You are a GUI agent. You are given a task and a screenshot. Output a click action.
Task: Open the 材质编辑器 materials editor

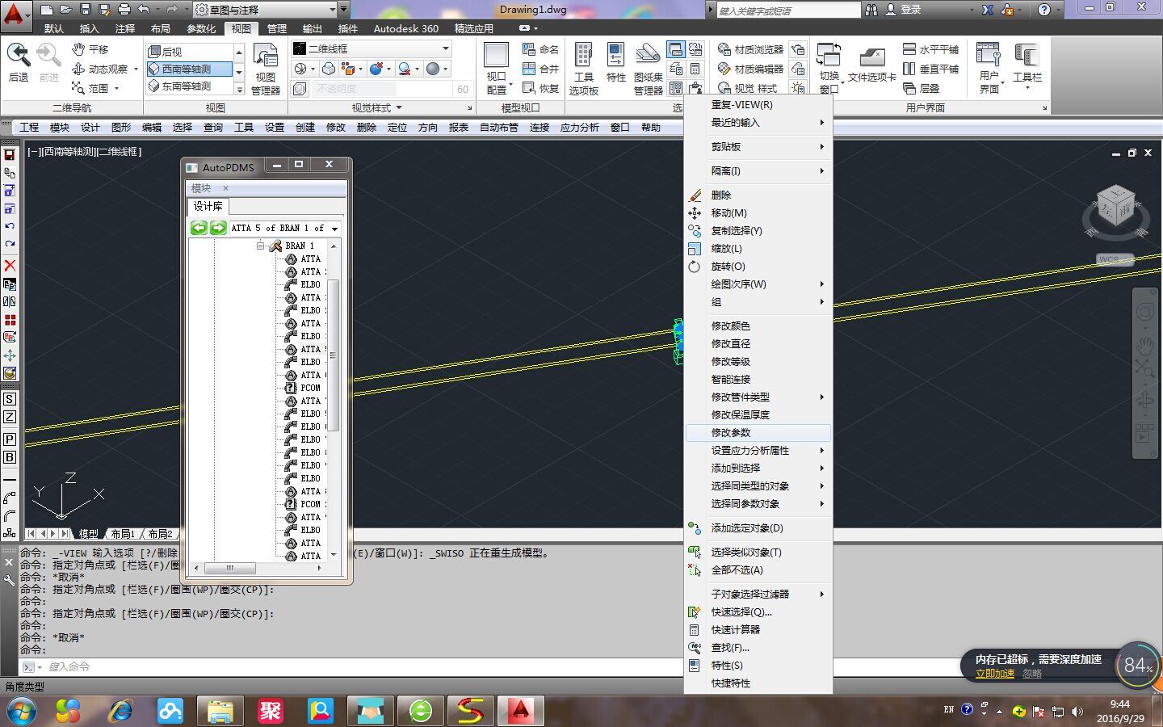750,69
